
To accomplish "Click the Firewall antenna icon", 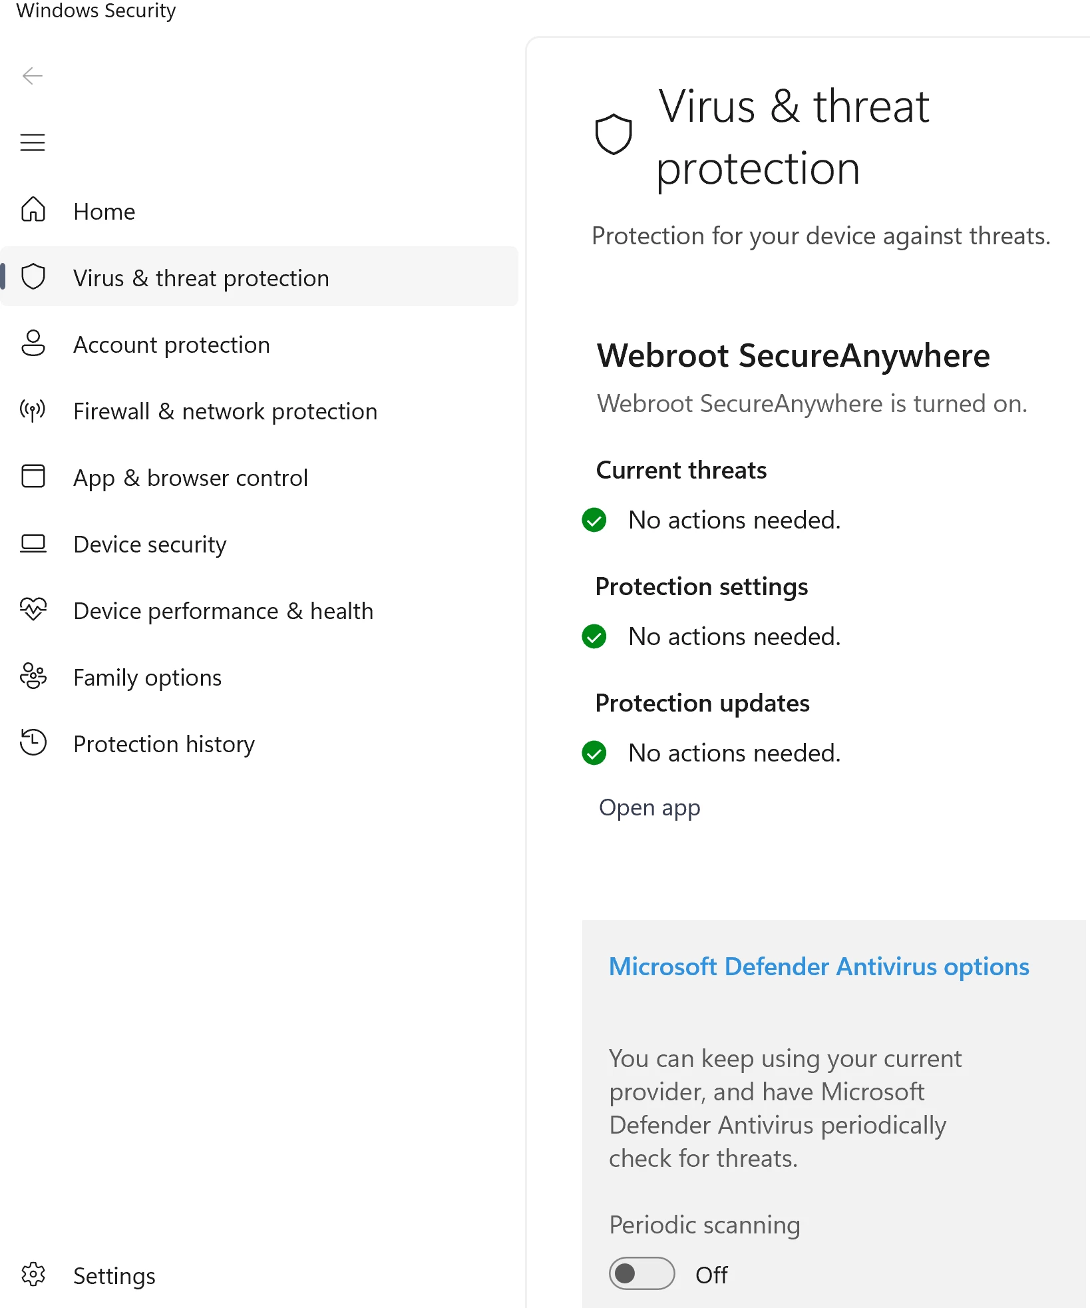I will click(x=33, y=410).
